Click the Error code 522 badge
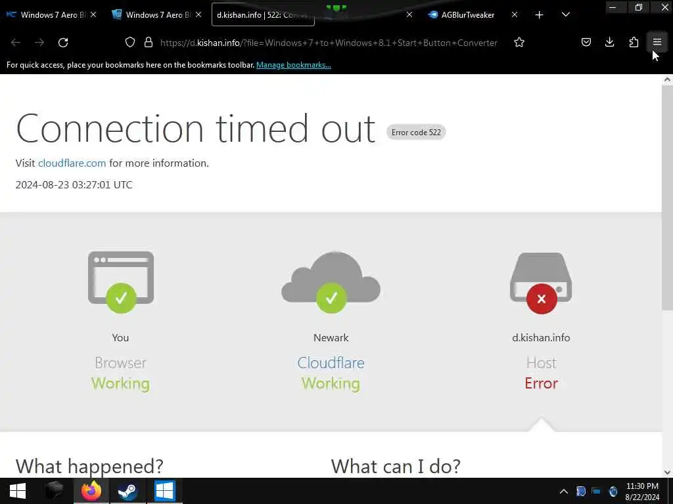Screen dimensions: 673x504 tap(416, 133)
